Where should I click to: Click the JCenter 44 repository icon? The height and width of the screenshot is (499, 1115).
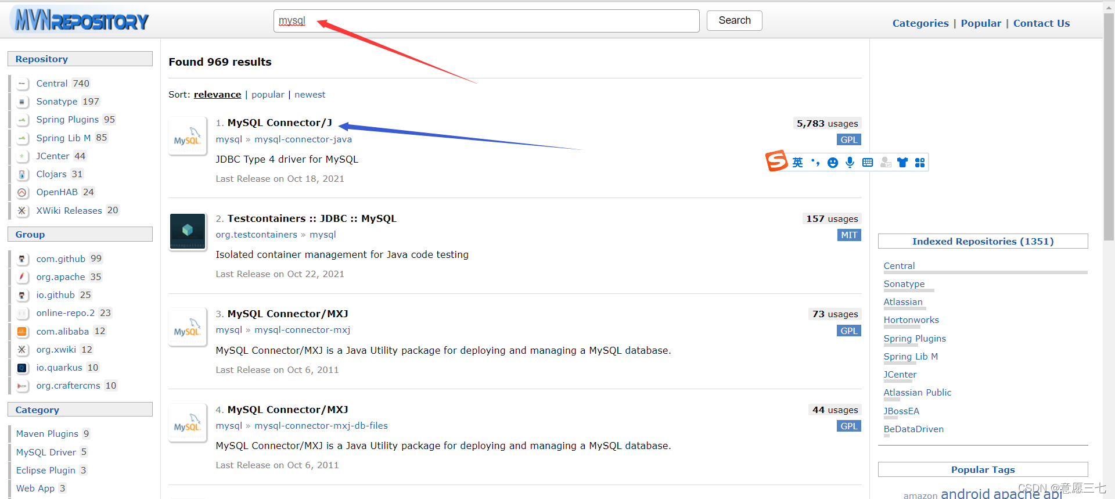point(22,156)
